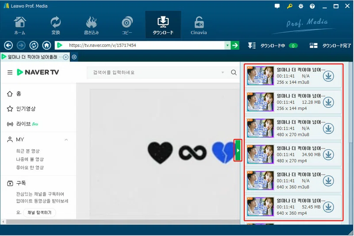Select the 34.90 MB video thumbnail

point(260,154)
